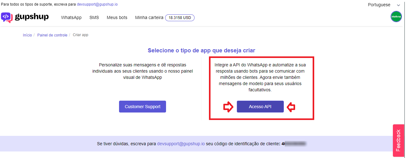Click text "Integre a API do WhatsApp" description
The width and height of the screenshot is (406, 158).
260,77
